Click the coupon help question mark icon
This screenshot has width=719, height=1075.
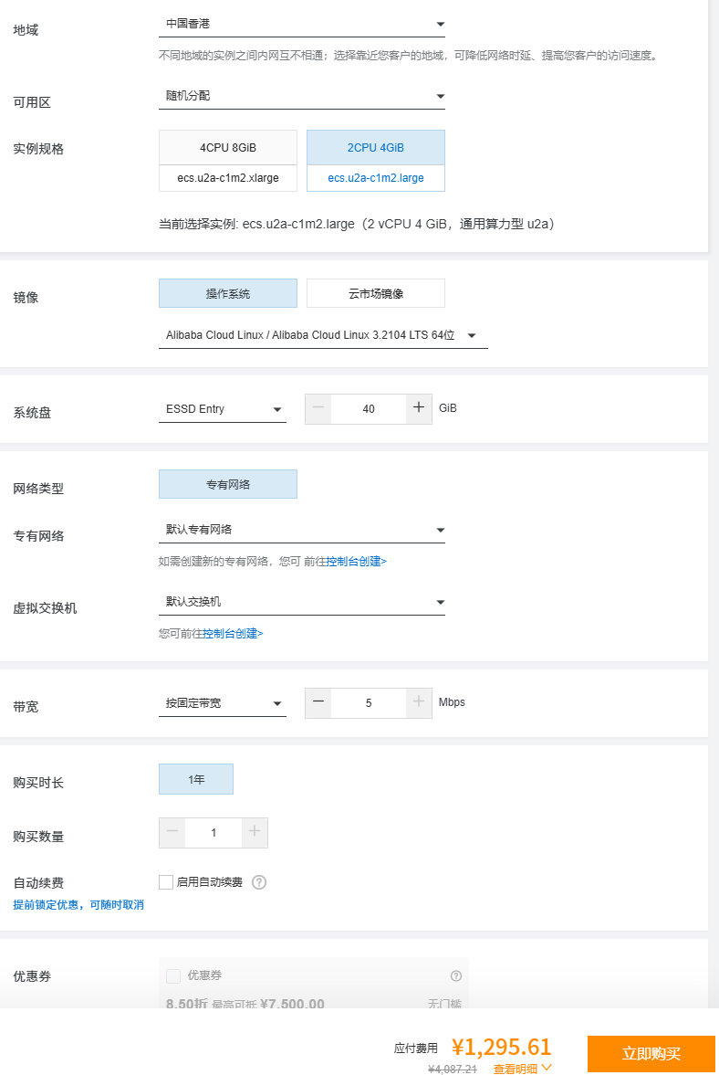pyautogui.click(x=456, y=975)
